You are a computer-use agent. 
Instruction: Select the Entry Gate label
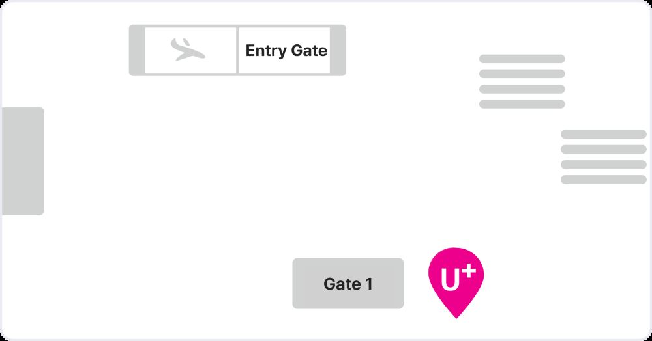click(x=286, y=50)
